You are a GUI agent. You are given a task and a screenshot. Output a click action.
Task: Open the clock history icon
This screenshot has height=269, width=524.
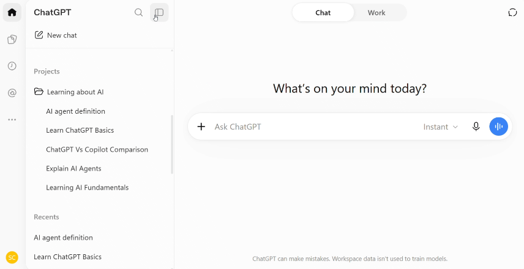12,66
